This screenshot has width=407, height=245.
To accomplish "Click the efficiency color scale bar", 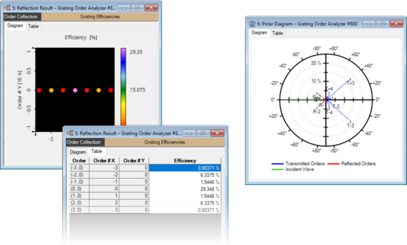I will 123,87.
